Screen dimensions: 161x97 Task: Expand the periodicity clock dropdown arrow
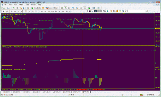[x=95, y=8]
